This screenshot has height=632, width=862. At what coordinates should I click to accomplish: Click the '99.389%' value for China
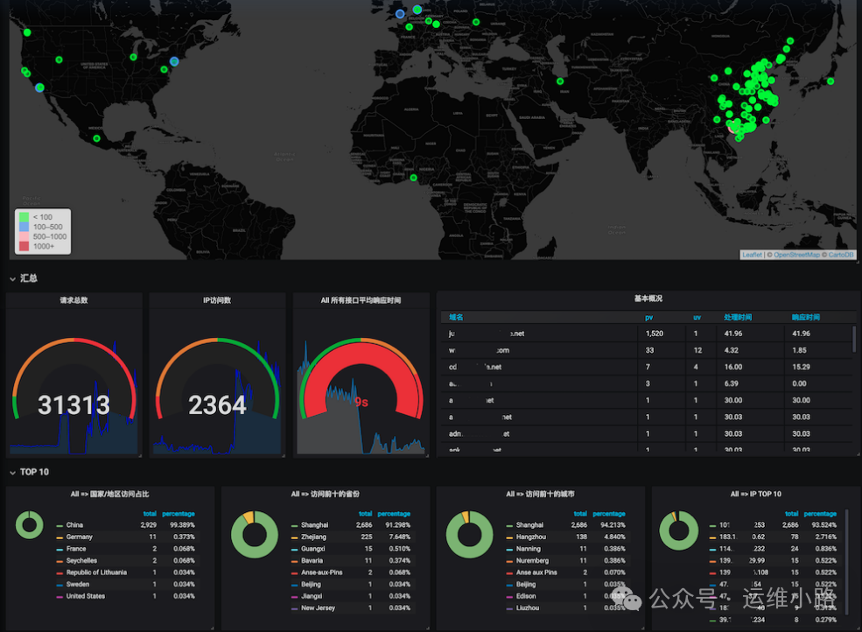(x=183, y=525)
